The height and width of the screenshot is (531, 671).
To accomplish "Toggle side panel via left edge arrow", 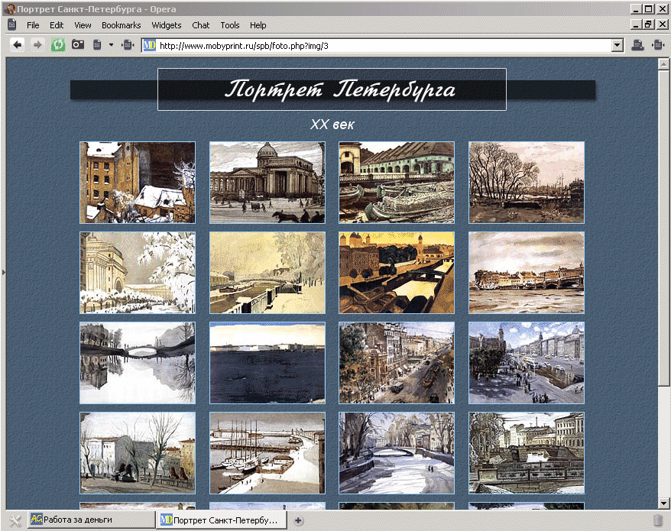I will [3, 272].
